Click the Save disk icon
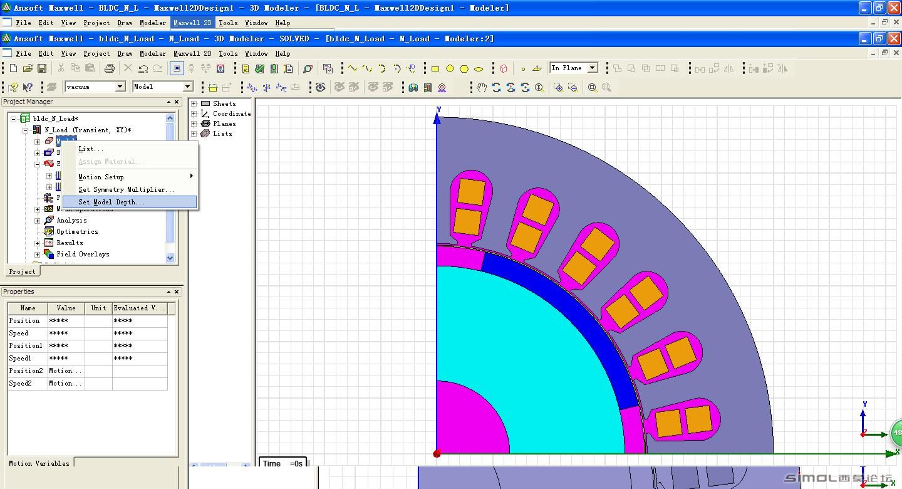Image resolution: width=902 pixels, height=489 pixels. tap(42, 68)
